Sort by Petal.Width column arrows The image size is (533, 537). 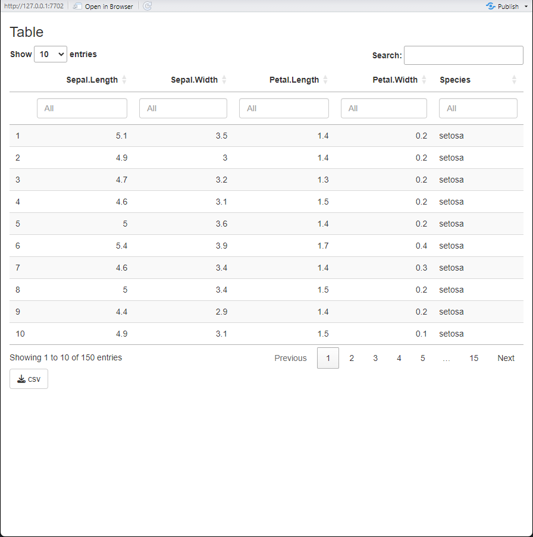[424, 80]
